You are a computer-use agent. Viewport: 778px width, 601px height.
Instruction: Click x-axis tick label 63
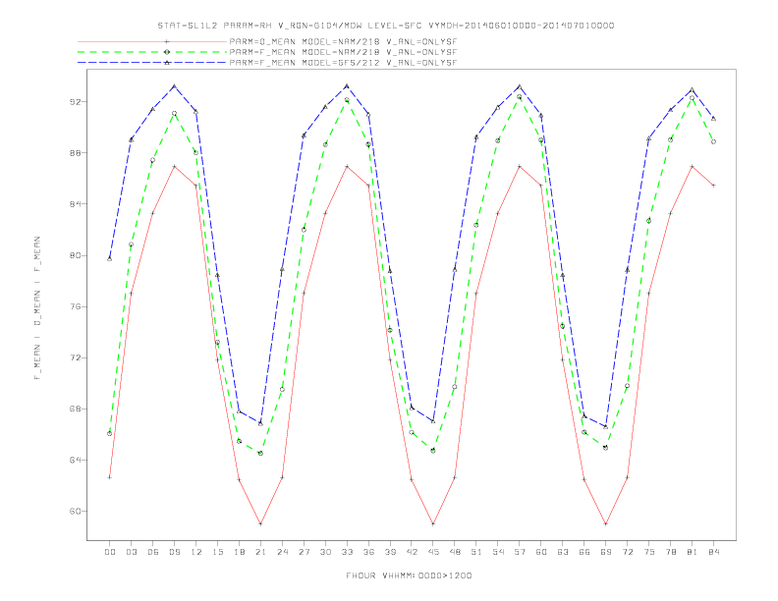(x=563, y=552)
